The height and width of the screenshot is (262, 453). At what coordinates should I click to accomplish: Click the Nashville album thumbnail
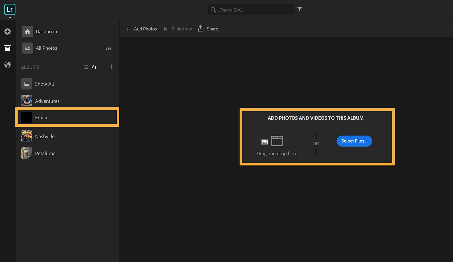pos(27,136)
